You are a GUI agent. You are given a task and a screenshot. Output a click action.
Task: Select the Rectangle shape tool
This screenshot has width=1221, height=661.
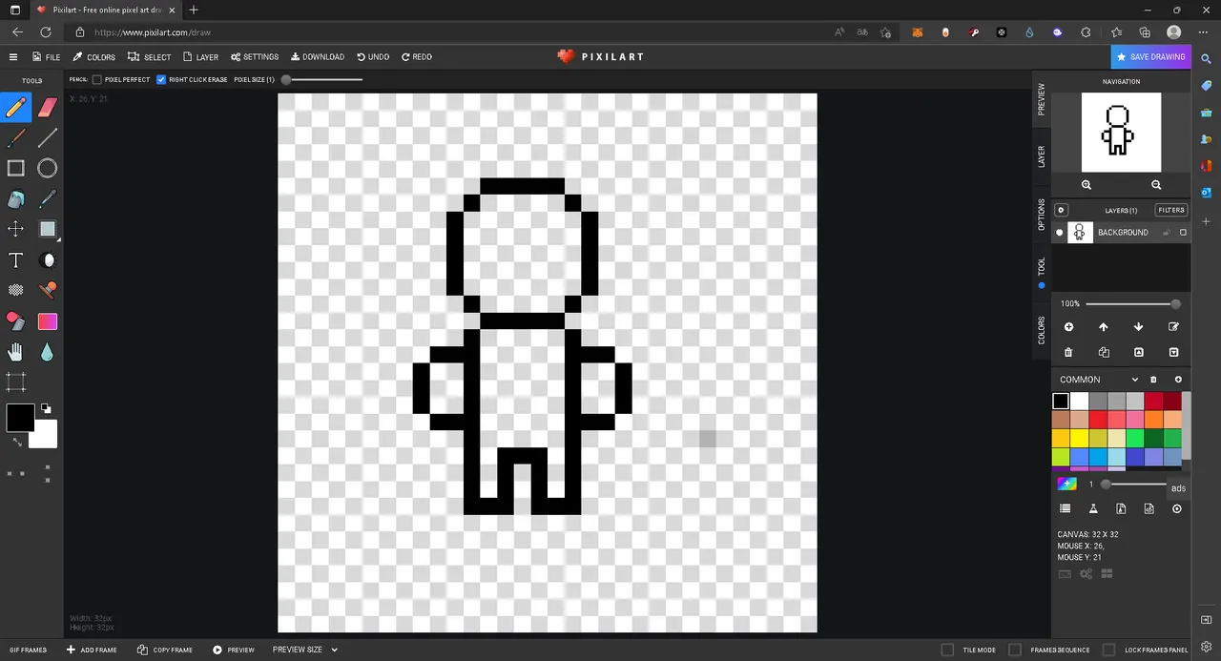pos(16,169)
